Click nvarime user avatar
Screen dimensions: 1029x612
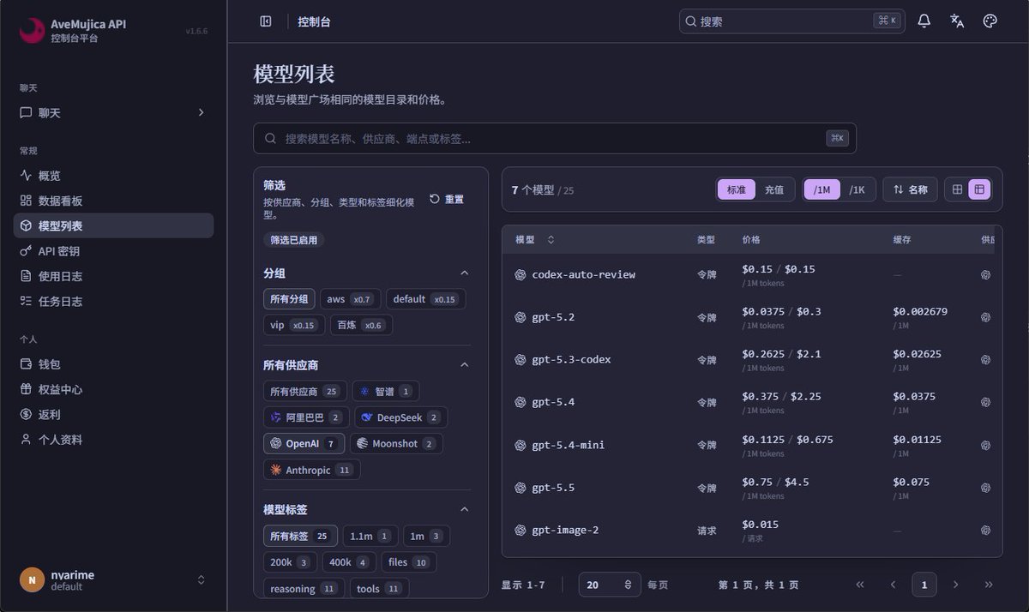tap(32, 580)
